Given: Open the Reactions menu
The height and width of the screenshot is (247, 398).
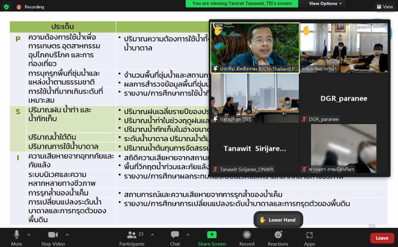Looking at the screenshot, I should 278,235.
